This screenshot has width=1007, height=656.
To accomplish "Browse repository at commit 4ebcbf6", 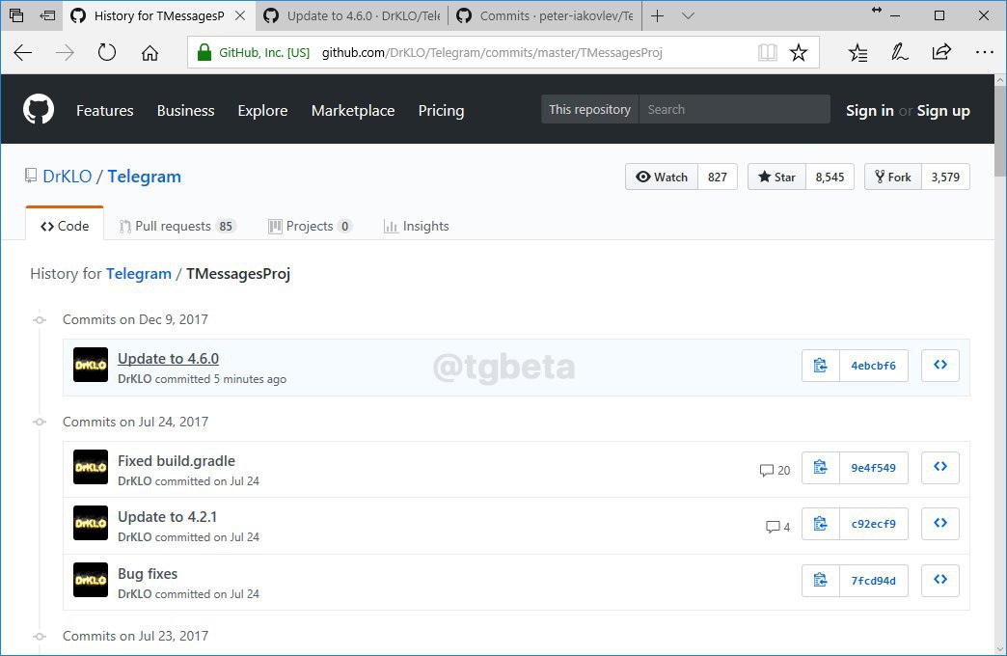I will pyautogui.click(x=939, y=366).
